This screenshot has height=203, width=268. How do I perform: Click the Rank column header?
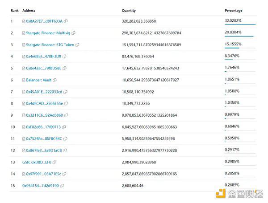click(15, 10)
